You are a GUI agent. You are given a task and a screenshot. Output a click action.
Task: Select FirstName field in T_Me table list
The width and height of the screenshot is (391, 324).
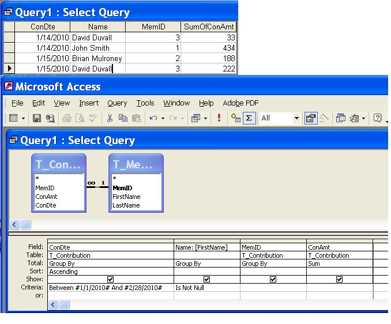[x=126, y=197]
